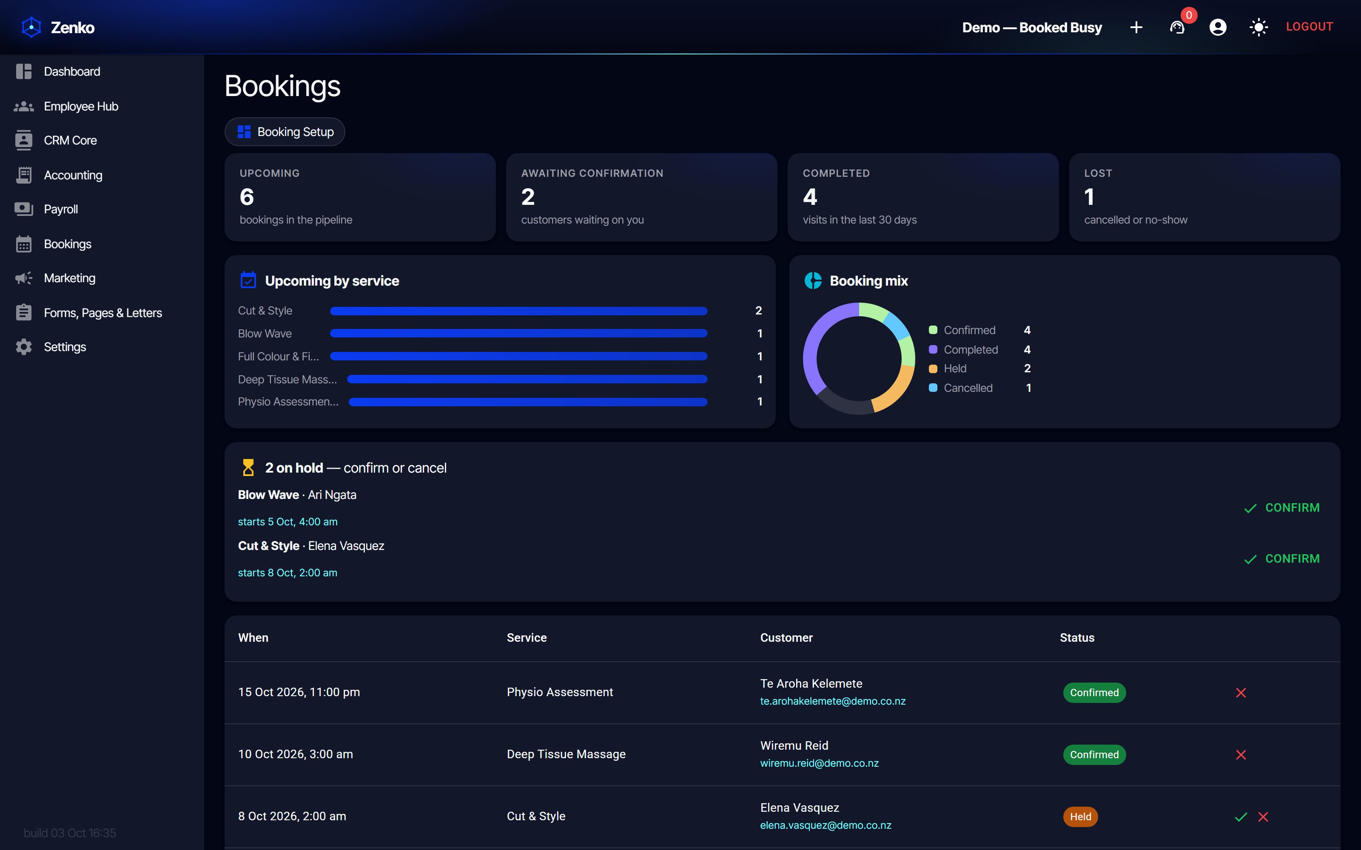
Task: Click the Lost cancelled stat card
Action: coord(1204,197)
